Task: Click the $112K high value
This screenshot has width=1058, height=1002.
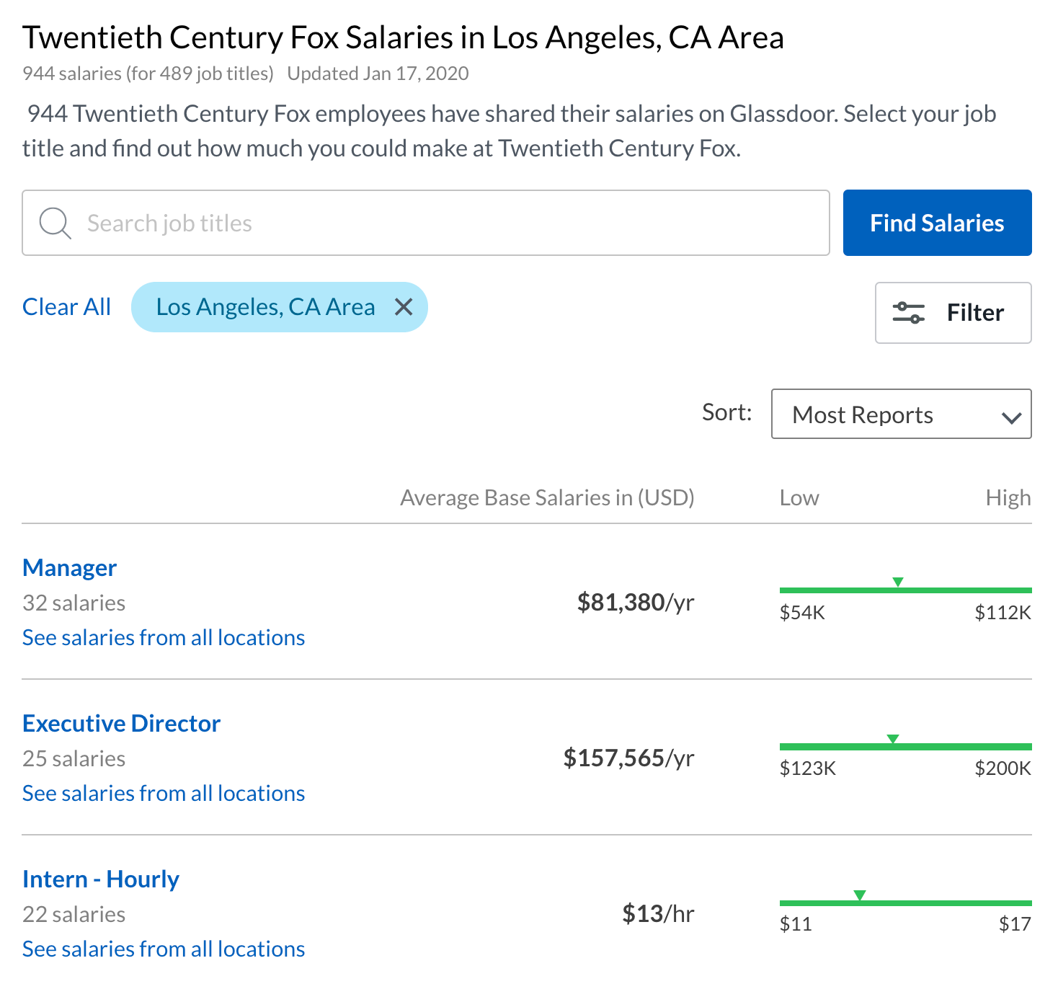Action: [x=1003, y=613]
